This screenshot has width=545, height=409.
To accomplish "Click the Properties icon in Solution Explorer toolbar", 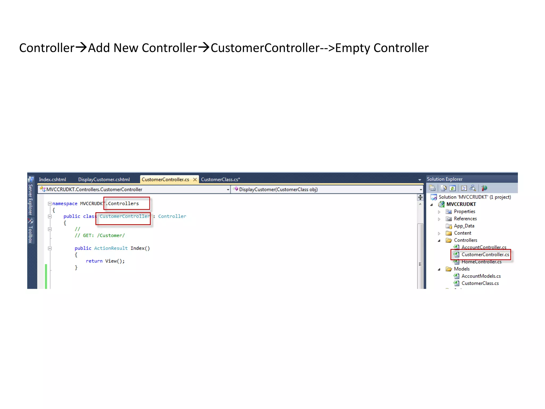I will [432, 188].
